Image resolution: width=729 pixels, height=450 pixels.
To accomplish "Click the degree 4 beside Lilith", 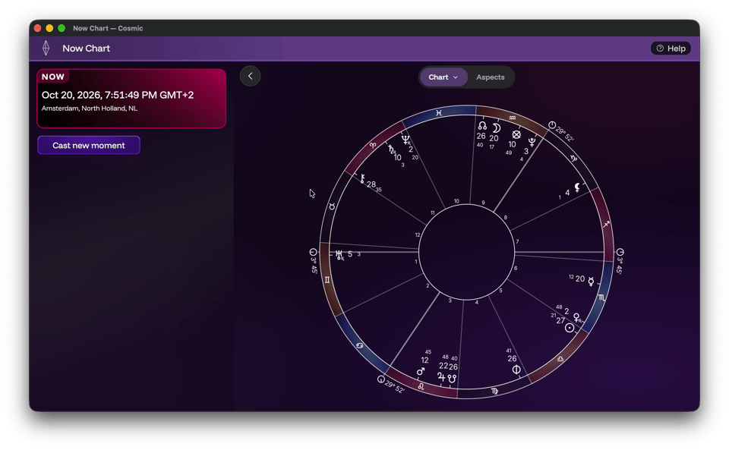I will coord(566,192).
